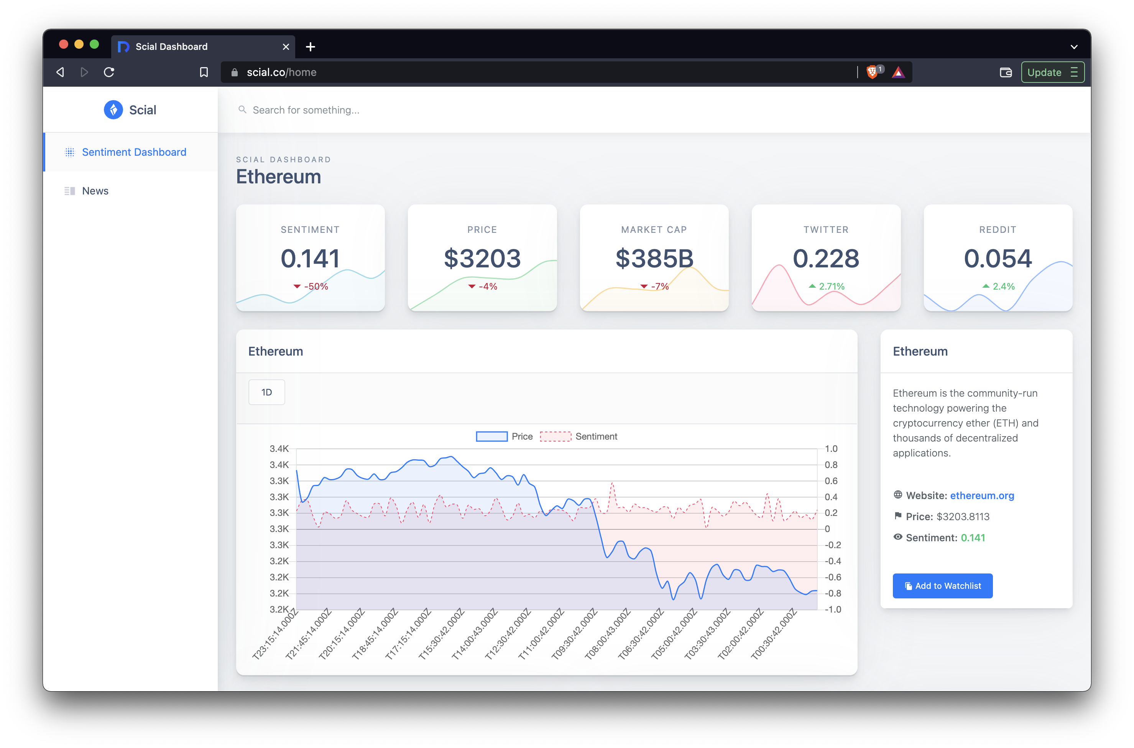Click the Ethereum description paragraph
Image resolution: width=1134 pixels, height=748 pixels.
click(x=965, y=423)
